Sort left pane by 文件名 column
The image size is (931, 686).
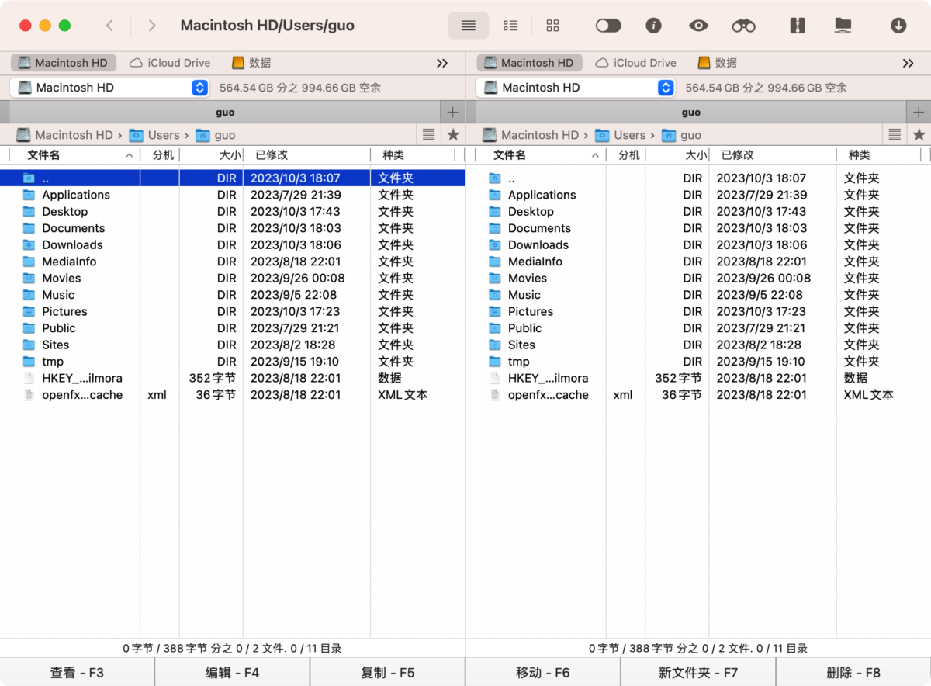pos(74,155)
